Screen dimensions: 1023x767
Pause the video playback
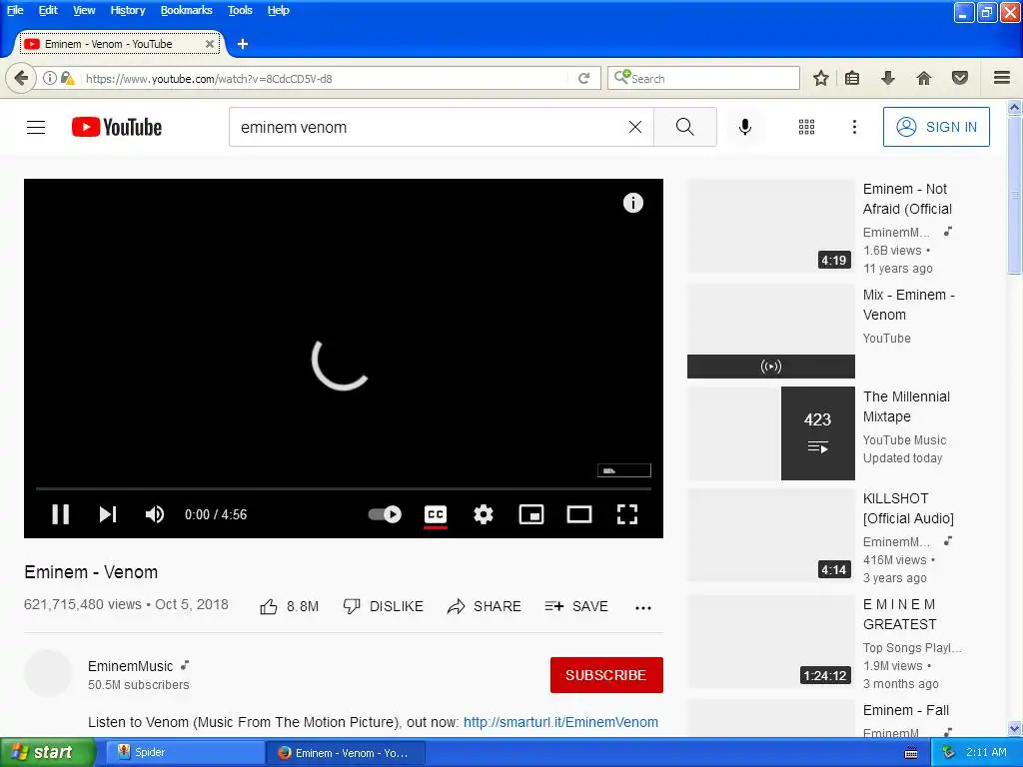61,514
